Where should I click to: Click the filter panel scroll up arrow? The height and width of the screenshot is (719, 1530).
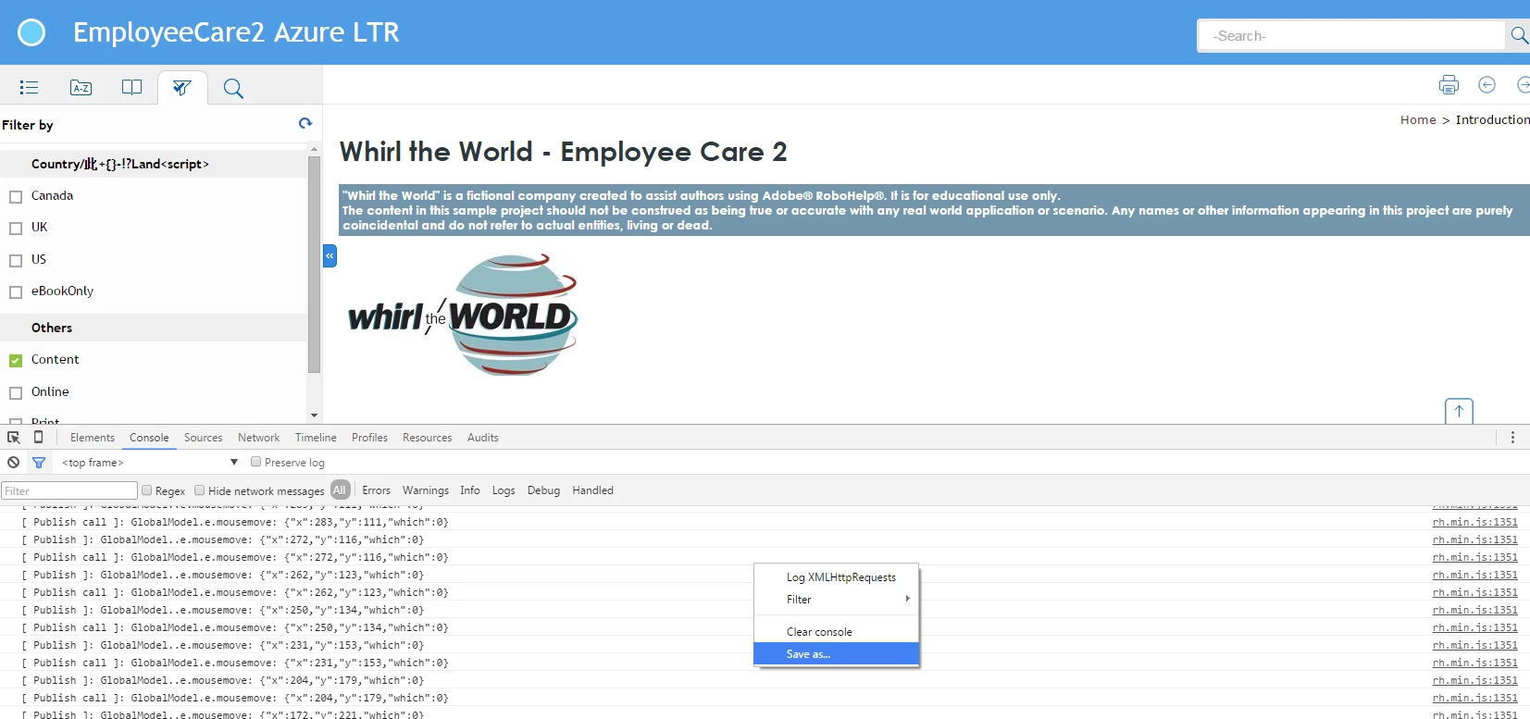coord(314,148)
